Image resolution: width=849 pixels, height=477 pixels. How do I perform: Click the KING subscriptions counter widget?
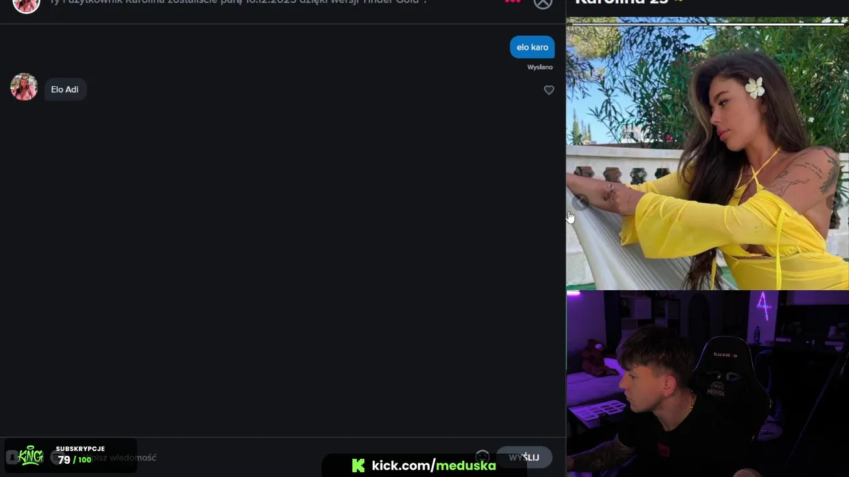69,456
